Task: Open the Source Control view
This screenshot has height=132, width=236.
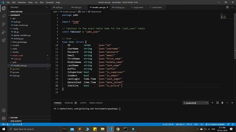Action: click(x=4, y=24)
